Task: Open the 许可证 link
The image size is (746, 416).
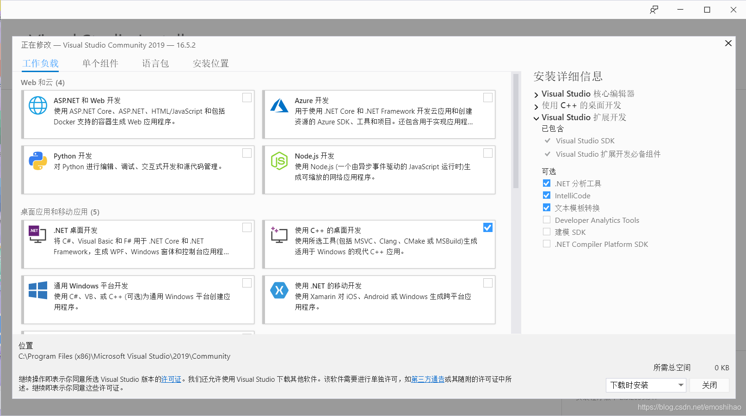Action: [x=171, y=379]
